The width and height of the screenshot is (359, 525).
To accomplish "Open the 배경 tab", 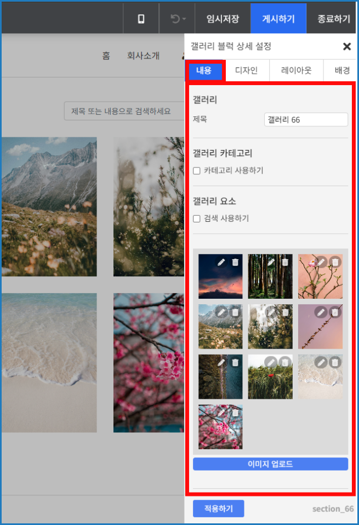I will tap(341, 70).
